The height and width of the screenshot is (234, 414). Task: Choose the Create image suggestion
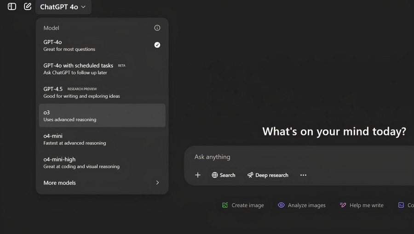pos(243,205)
